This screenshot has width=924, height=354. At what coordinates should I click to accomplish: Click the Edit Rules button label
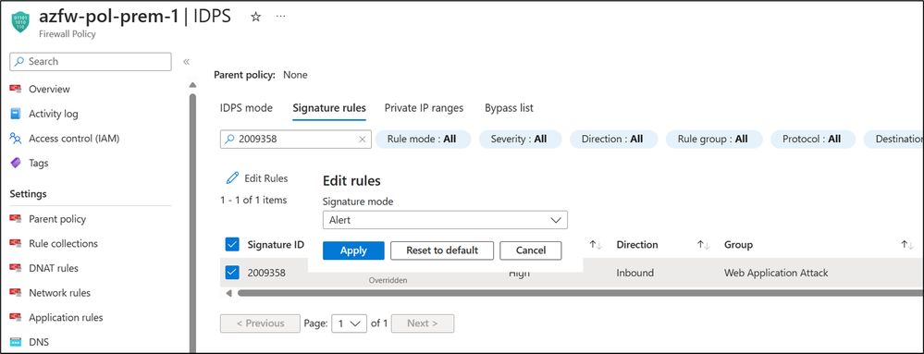point(265,177)
